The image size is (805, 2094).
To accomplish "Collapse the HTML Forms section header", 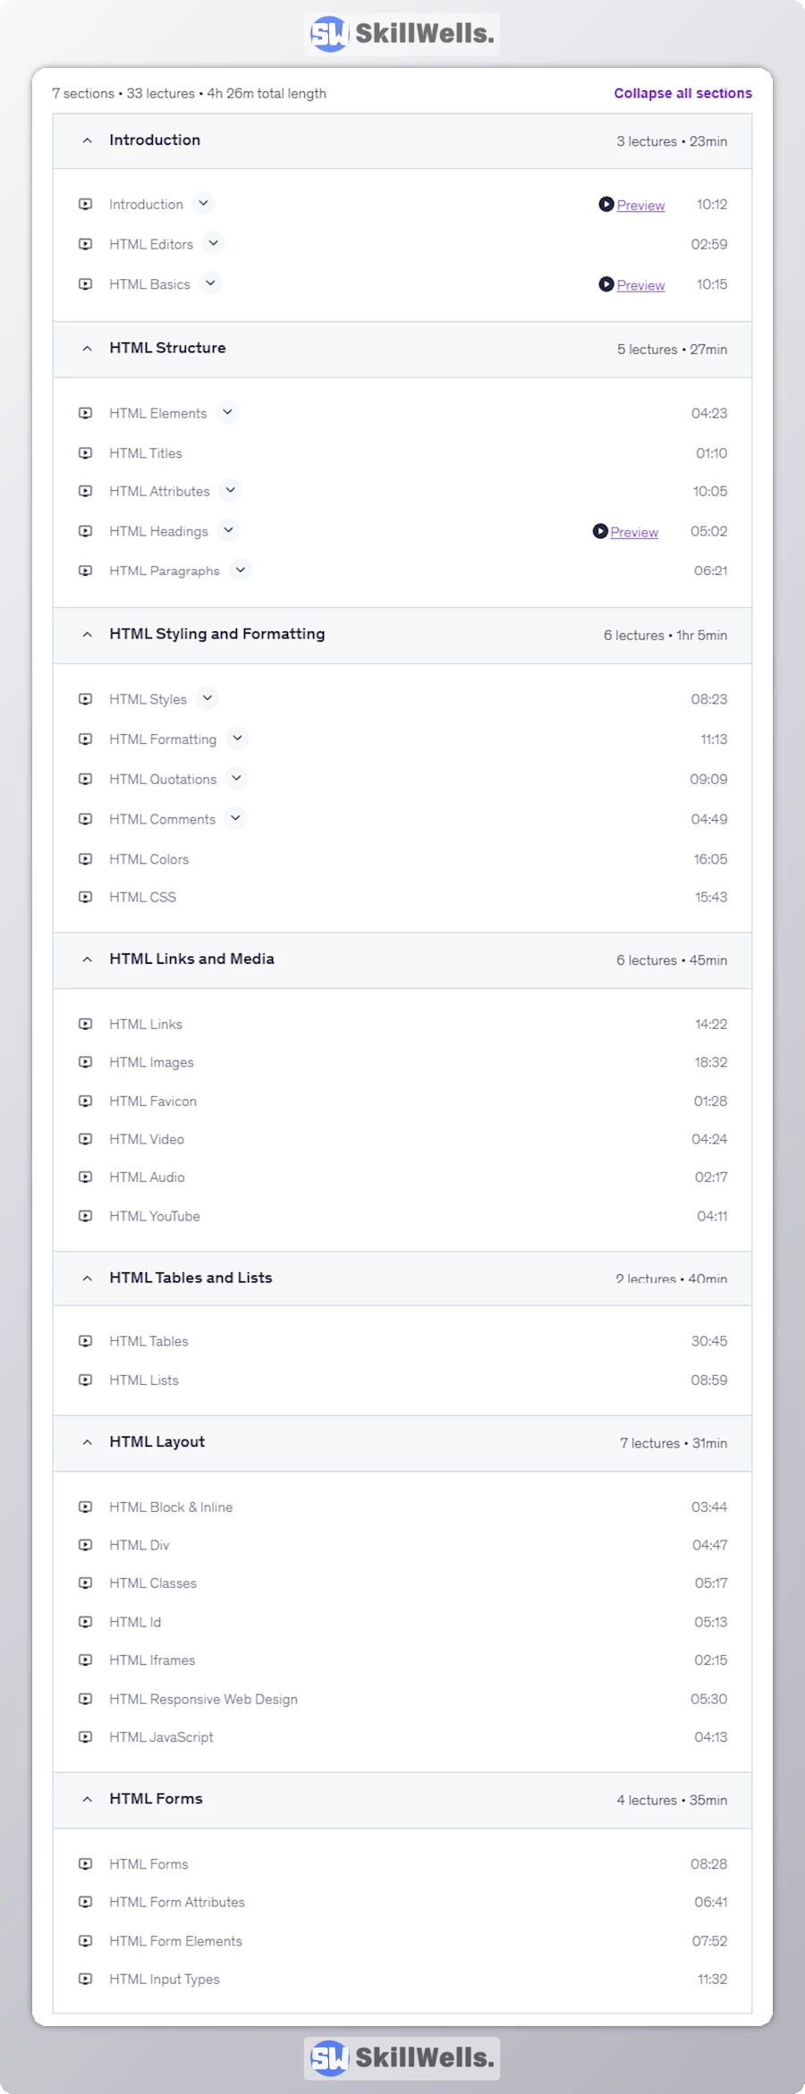I will (88, 1799).
